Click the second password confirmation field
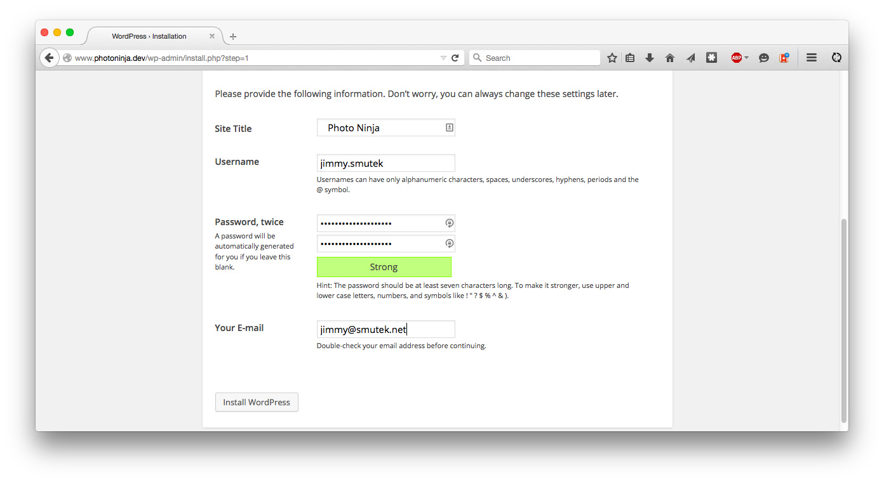884x482 pixels. (385, 244)
